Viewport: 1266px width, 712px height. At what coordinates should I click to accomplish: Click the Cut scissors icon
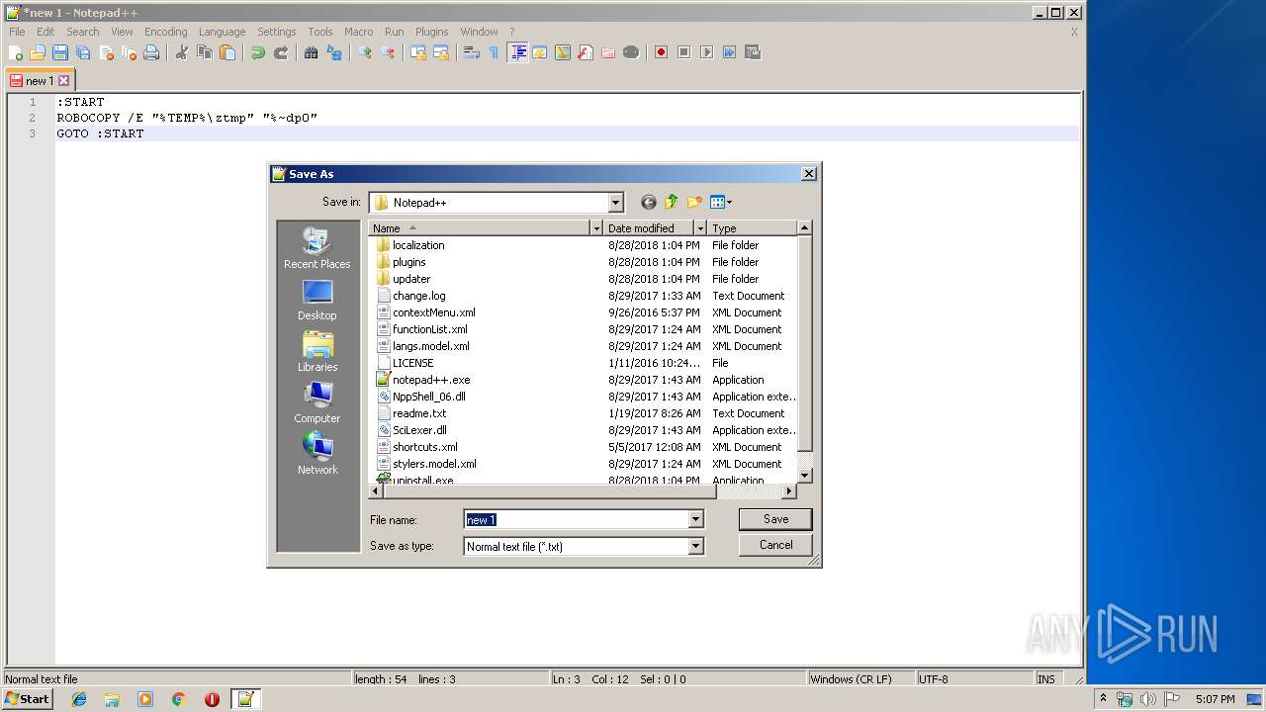[182, 52]
